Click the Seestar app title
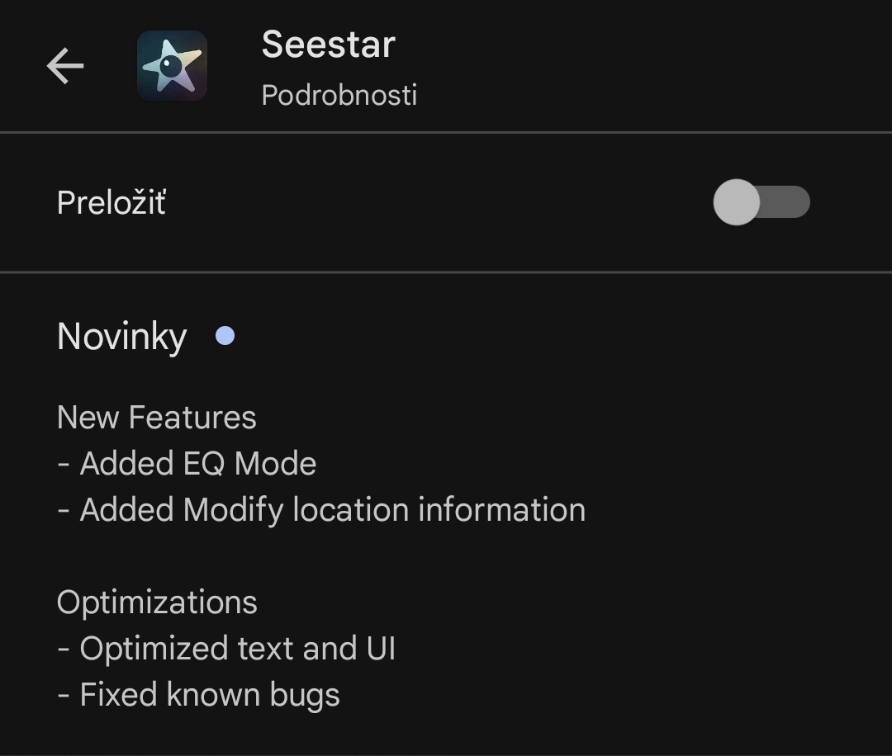Viewport: 892px width, 756px height. (328, 45)
